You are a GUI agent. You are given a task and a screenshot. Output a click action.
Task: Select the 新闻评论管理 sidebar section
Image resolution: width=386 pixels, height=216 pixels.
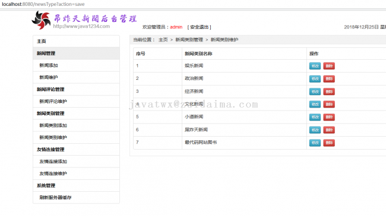tap(77, 89)
